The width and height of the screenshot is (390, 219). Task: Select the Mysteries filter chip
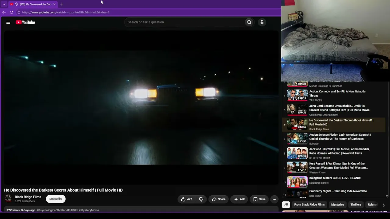pos(338,205)
